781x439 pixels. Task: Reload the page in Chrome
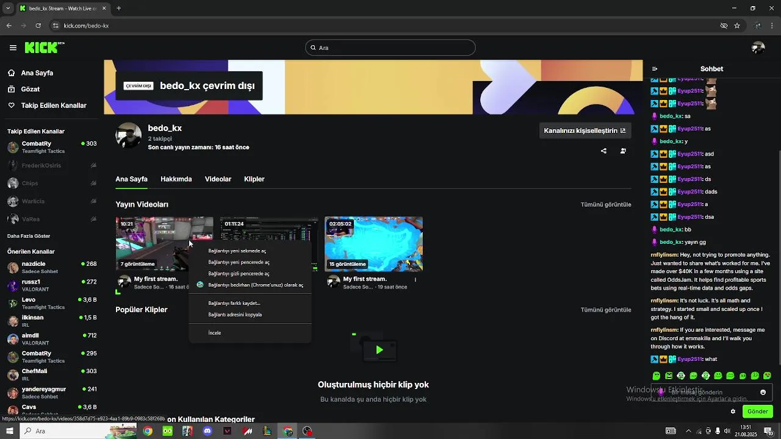38,26
